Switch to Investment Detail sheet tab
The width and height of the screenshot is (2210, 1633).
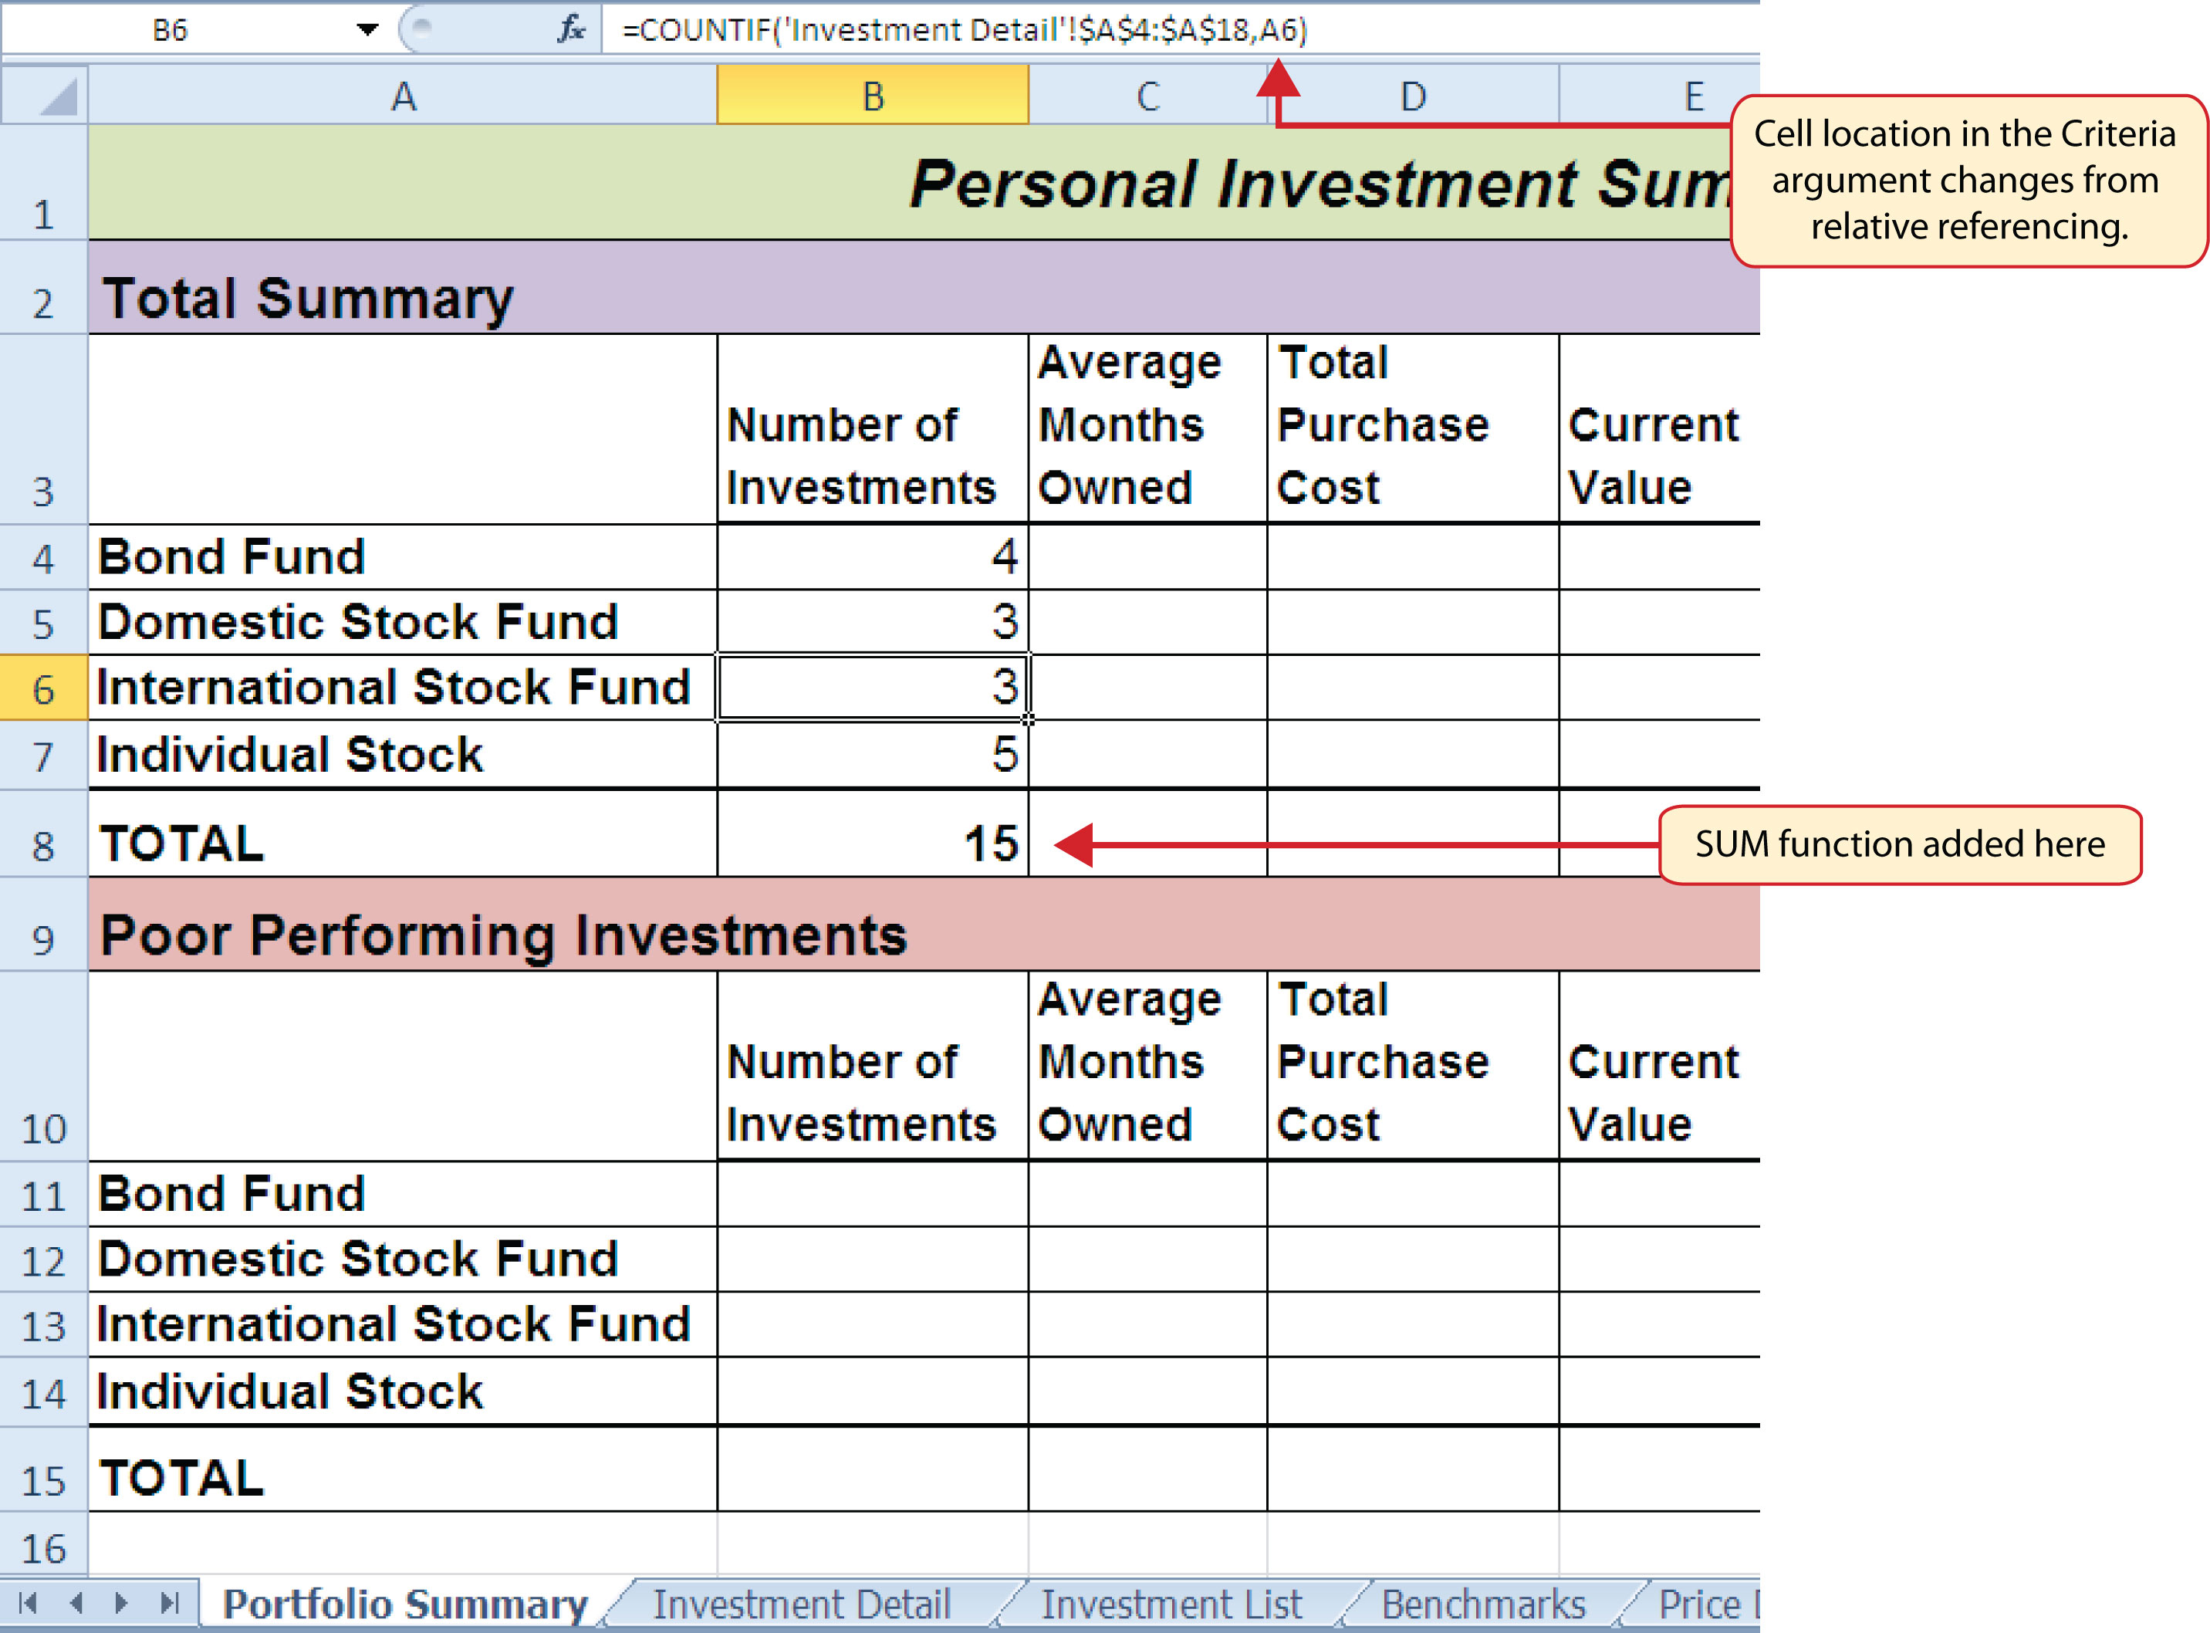[x=800, y=1604]
